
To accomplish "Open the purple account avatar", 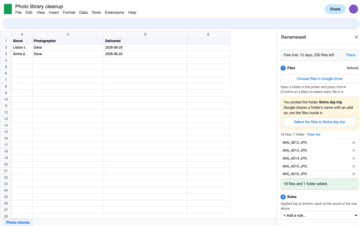I will 354,9.
